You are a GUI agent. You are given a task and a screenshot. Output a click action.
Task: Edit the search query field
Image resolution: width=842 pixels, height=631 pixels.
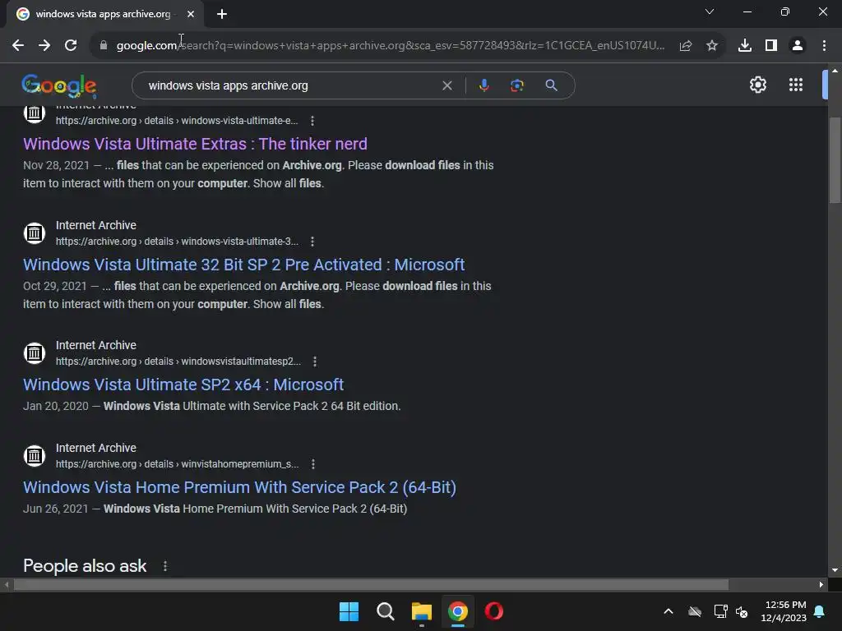click(x=290, y=85)
